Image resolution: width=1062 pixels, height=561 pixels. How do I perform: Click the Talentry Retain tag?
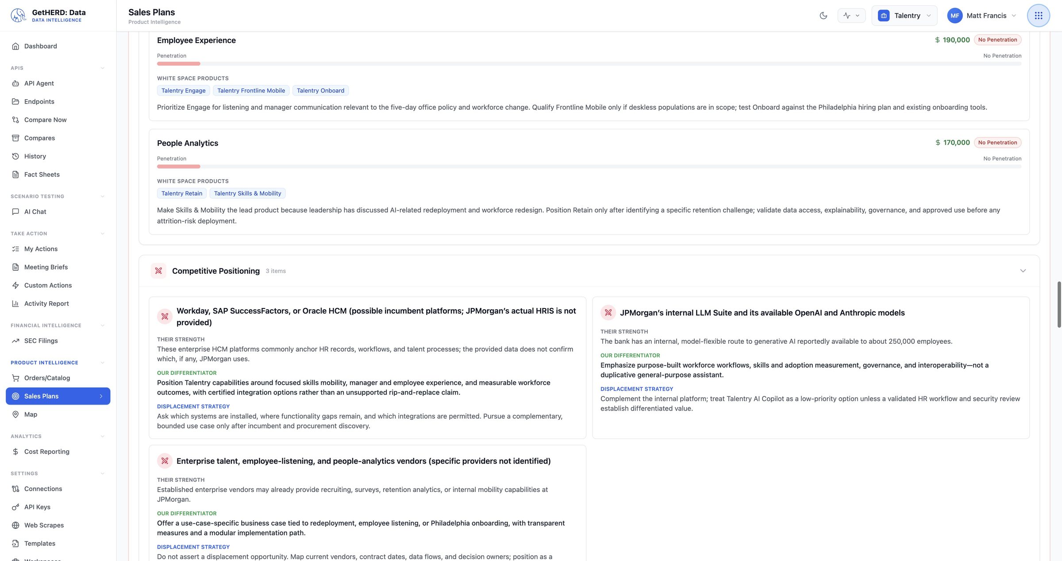point(182,193)
